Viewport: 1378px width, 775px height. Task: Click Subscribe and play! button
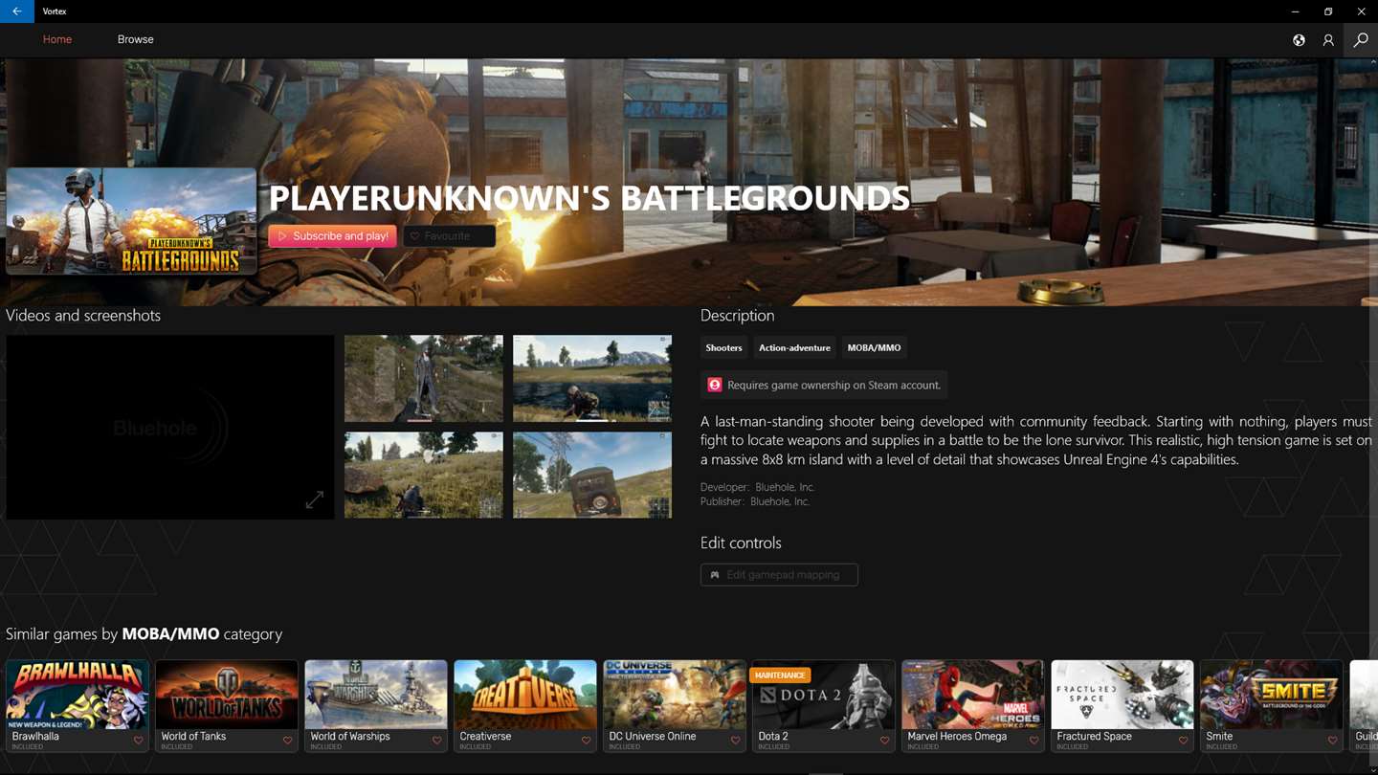[x=332, y=236]
